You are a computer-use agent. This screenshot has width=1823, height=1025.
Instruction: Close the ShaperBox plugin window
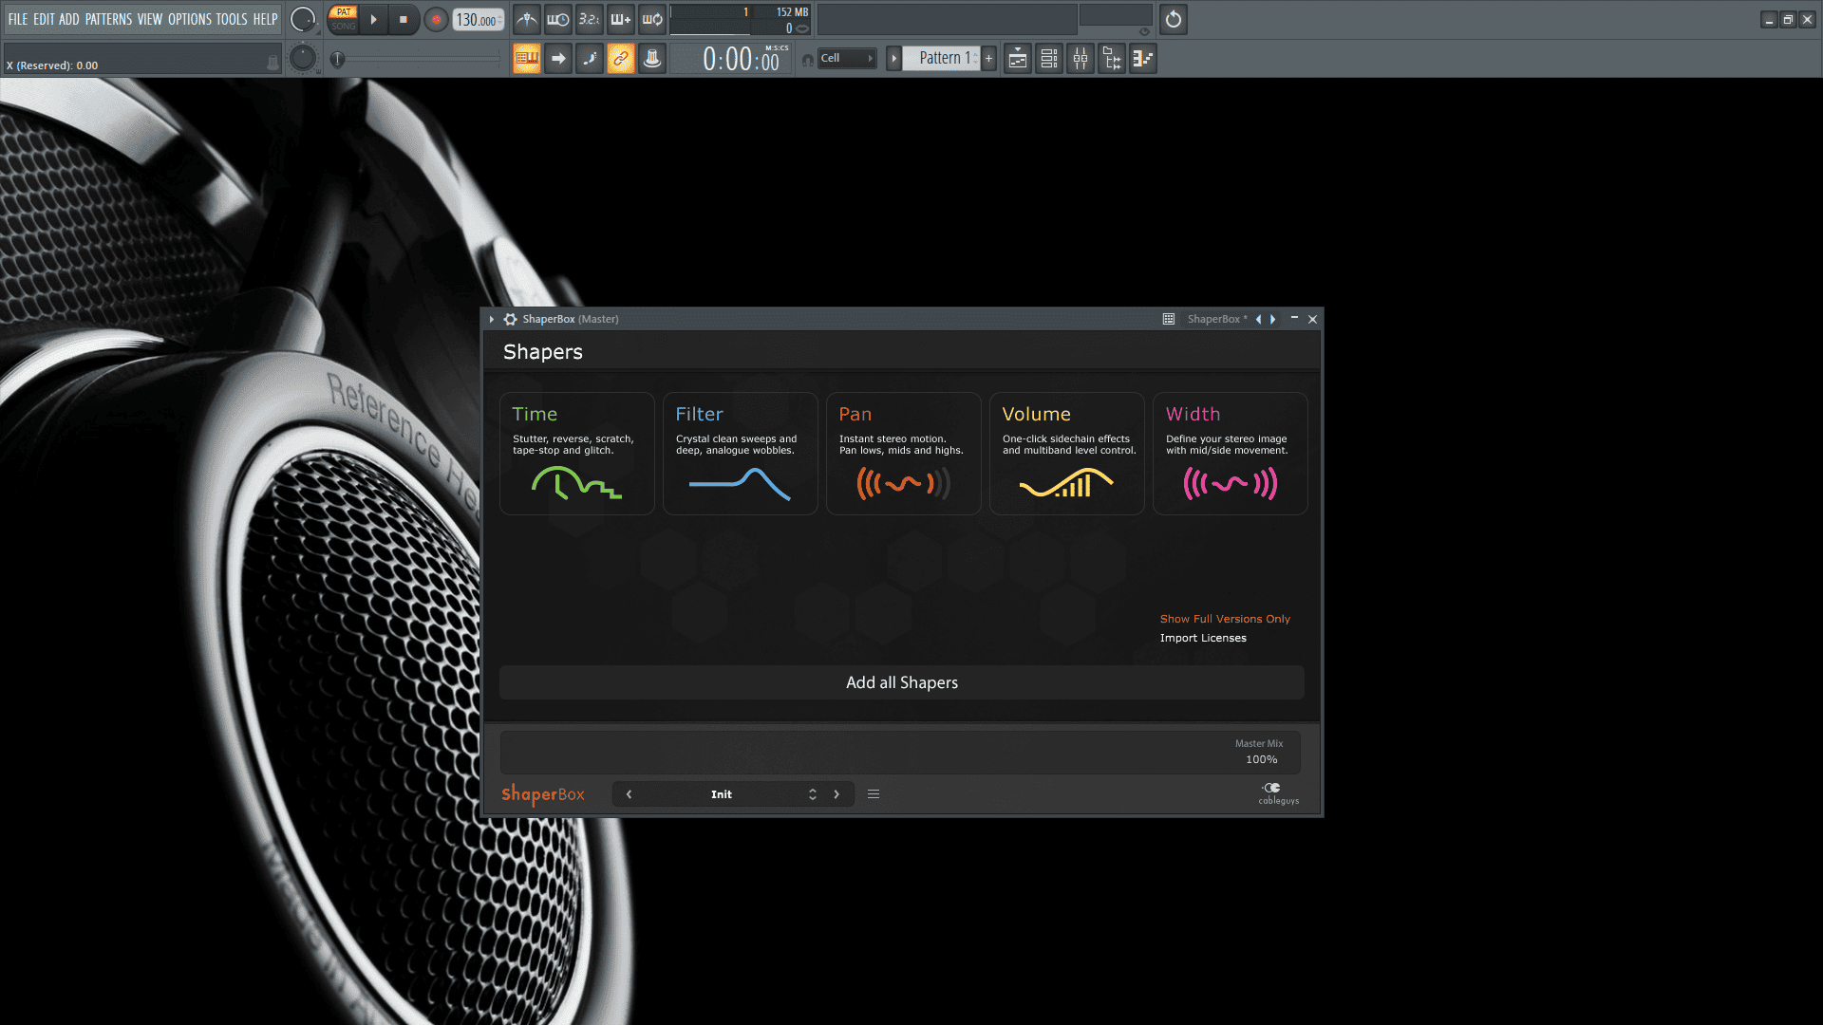point(1313,320)
